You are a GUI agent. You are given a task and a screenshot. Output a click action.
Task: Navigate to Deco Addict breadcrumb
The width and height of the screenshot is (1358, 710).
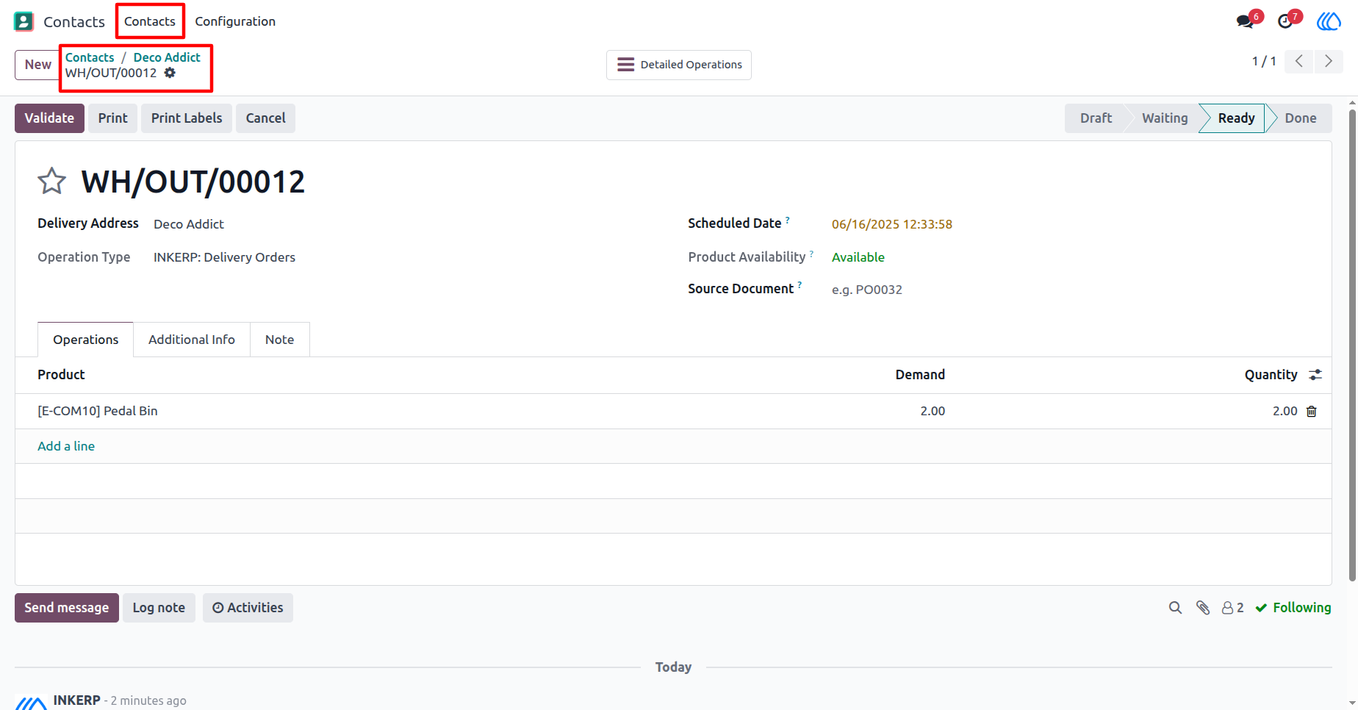pos(167,57)
